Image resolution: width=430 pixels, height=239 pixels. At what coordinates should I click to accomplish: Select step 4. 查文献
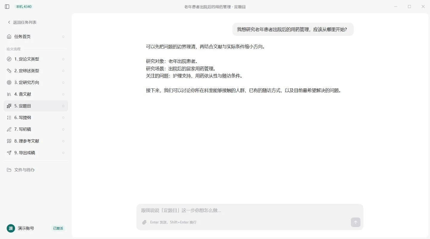tap(36, 94)
